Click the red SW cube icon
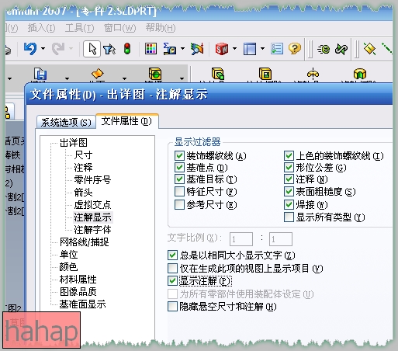This screenshot has height=351, width=398. click(222, 48)
